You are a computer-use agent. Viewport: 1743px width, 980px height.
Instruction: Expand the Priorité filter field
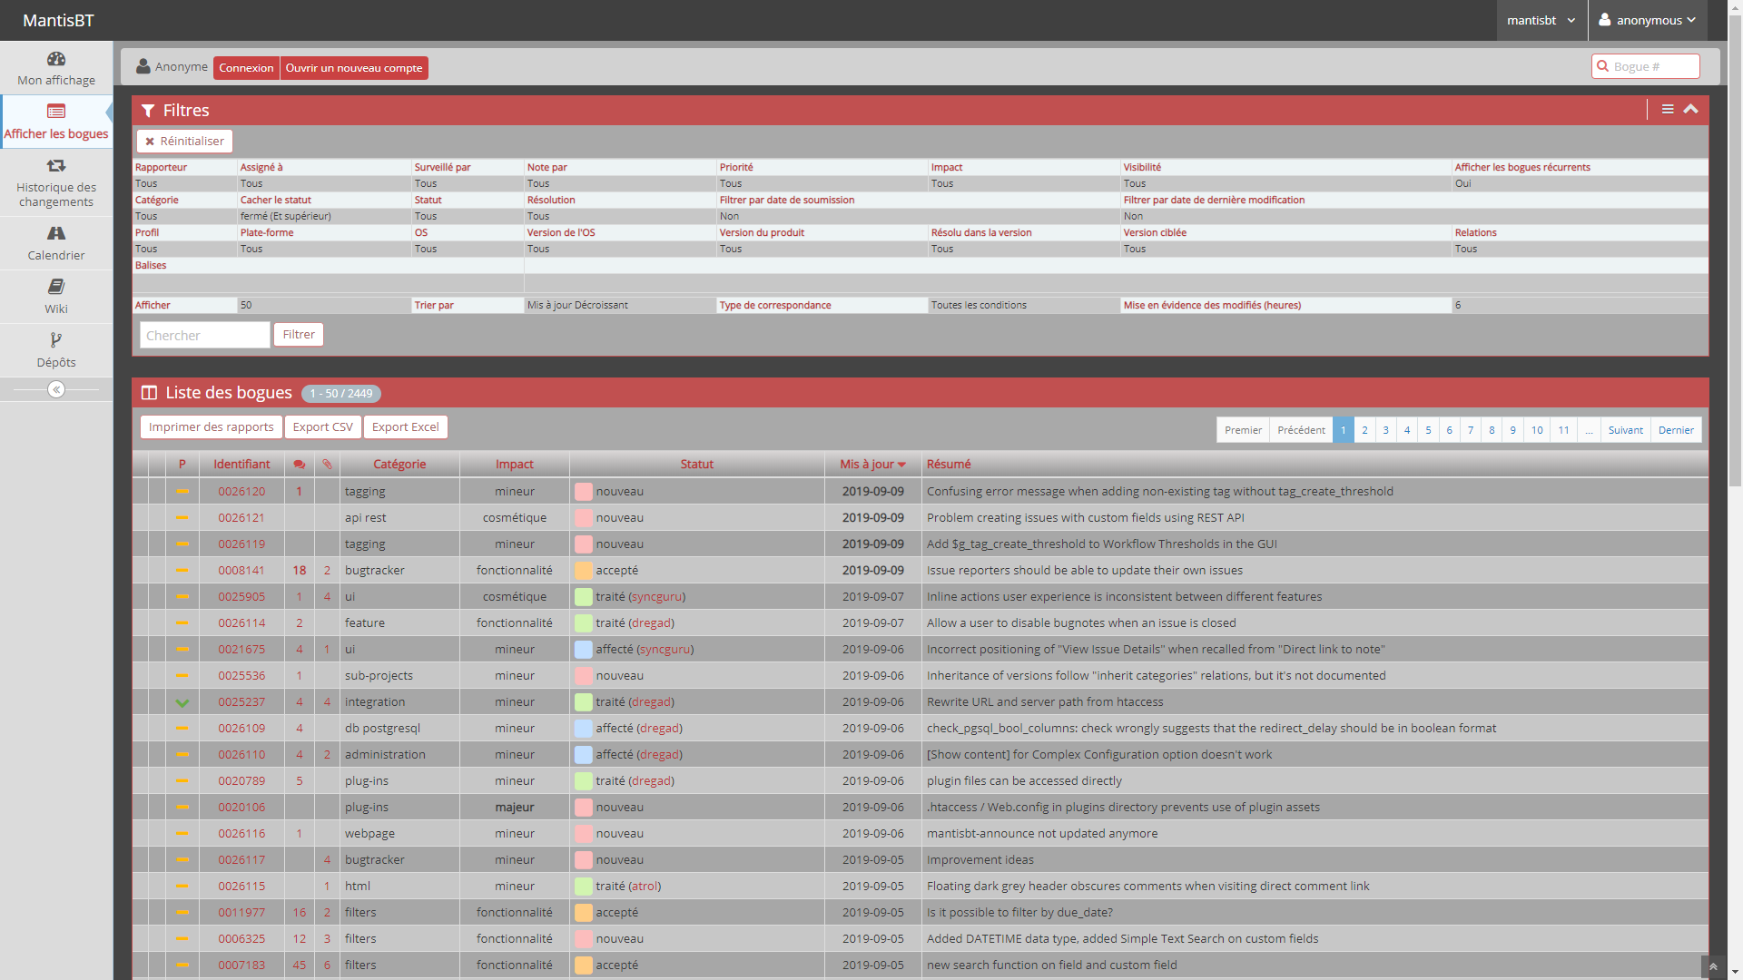coord(736,167)
